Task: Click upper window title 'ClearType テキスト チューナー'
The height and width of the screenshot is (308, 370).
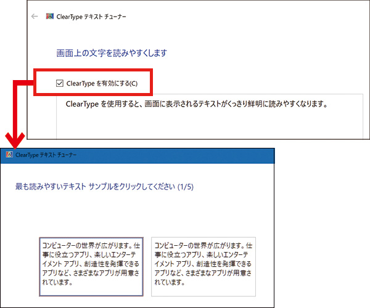Action: coord(91,17)
